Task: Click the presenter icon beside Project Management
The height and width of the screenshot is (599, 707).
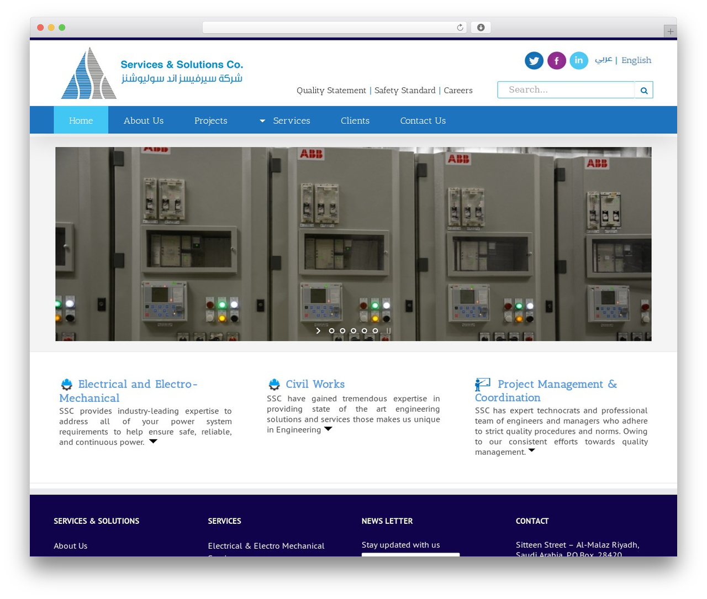Action: coord(483,384)
